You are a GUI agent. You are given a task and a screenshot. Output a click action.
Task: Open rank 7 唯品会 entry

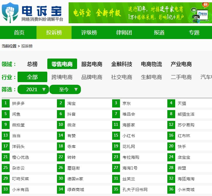click(129, 114)
